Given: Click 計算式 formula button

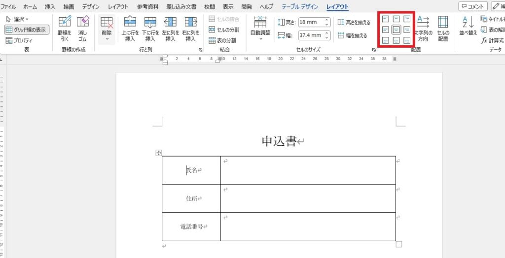Looking at the screenshot, I should [x=492, y=40].
